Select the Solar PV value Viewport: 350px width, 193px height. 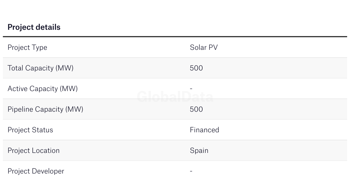pyautogui.click(x=204, y=48)
